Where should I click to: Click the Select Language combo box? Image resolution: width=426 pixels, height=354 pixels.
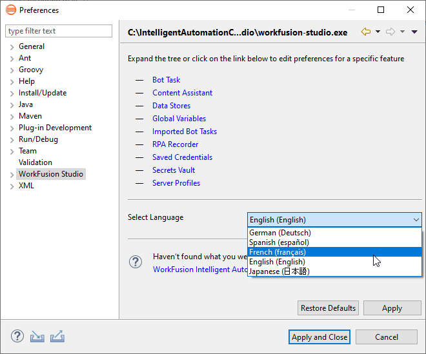pyautogui.click(x=334, y=220)
